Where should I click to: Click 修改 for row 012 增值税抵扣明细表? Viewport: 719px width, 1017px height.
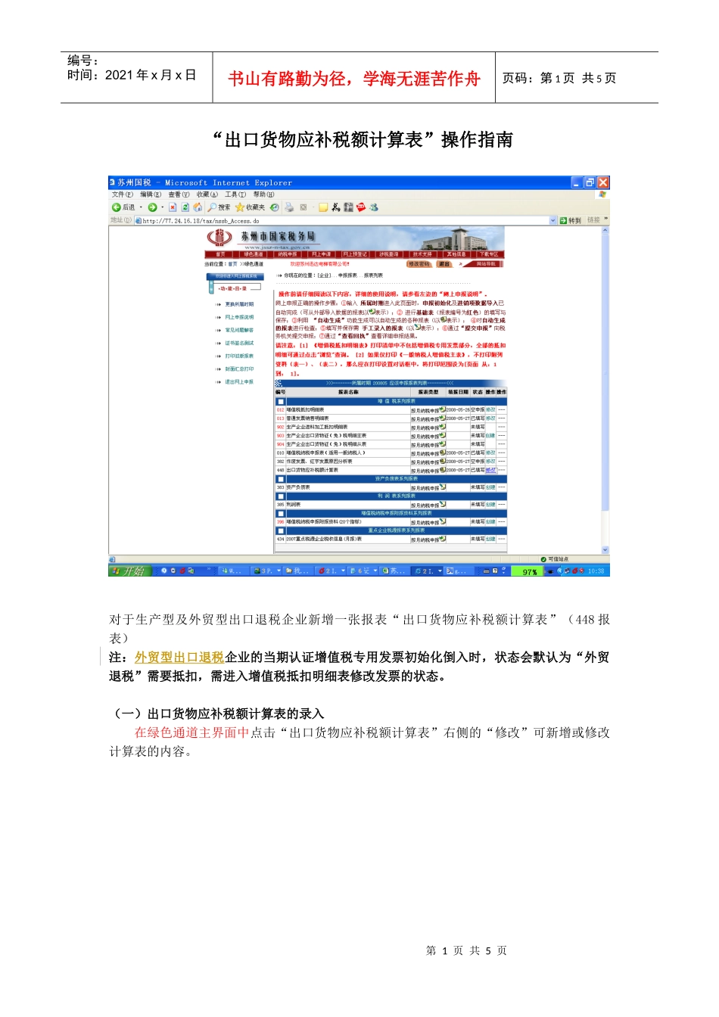coord(490,409)
